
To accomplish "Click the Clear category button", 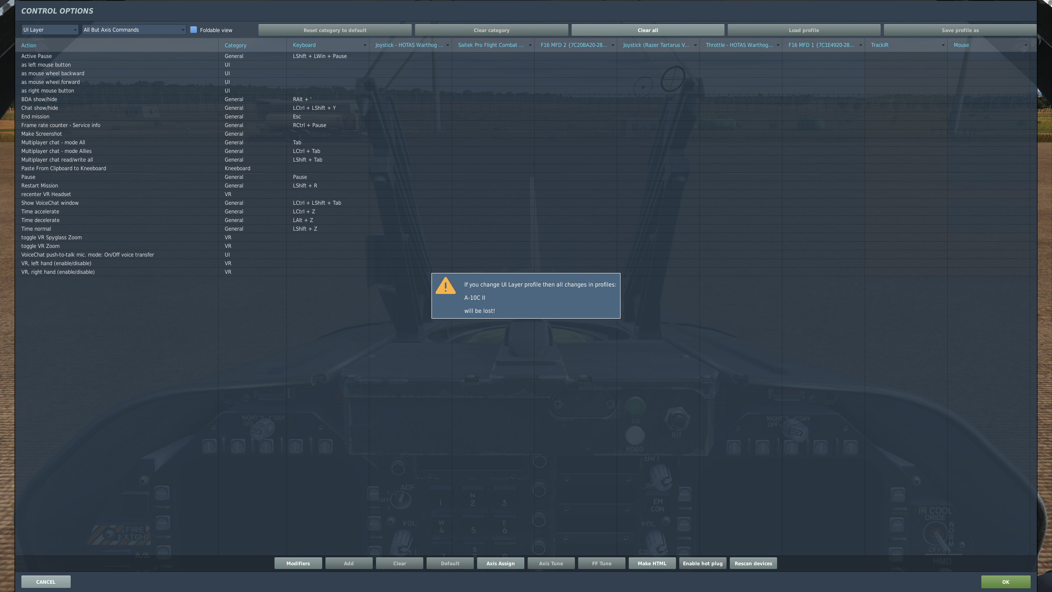I will coord(491,30).
